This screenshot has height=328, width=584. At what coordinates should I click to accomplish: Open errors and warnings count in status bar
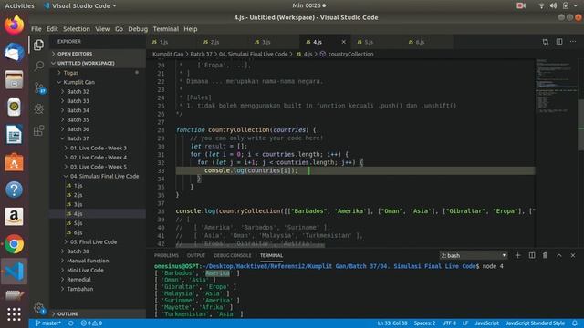point(91,323)
